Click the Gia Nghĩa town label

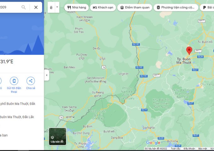point(149,128)
